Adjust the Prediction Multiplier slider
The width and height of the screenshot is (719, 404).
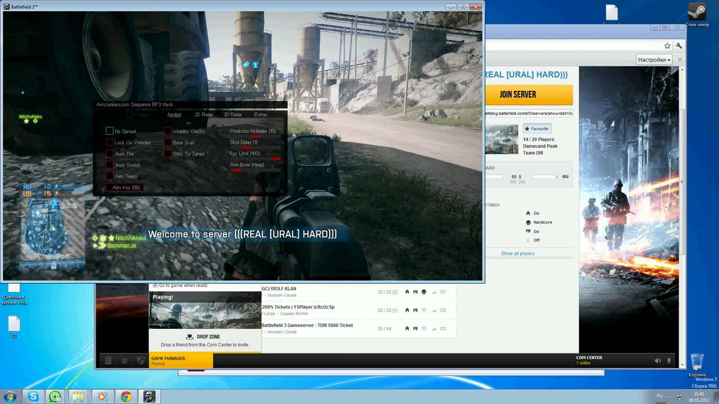coord(256,136)
